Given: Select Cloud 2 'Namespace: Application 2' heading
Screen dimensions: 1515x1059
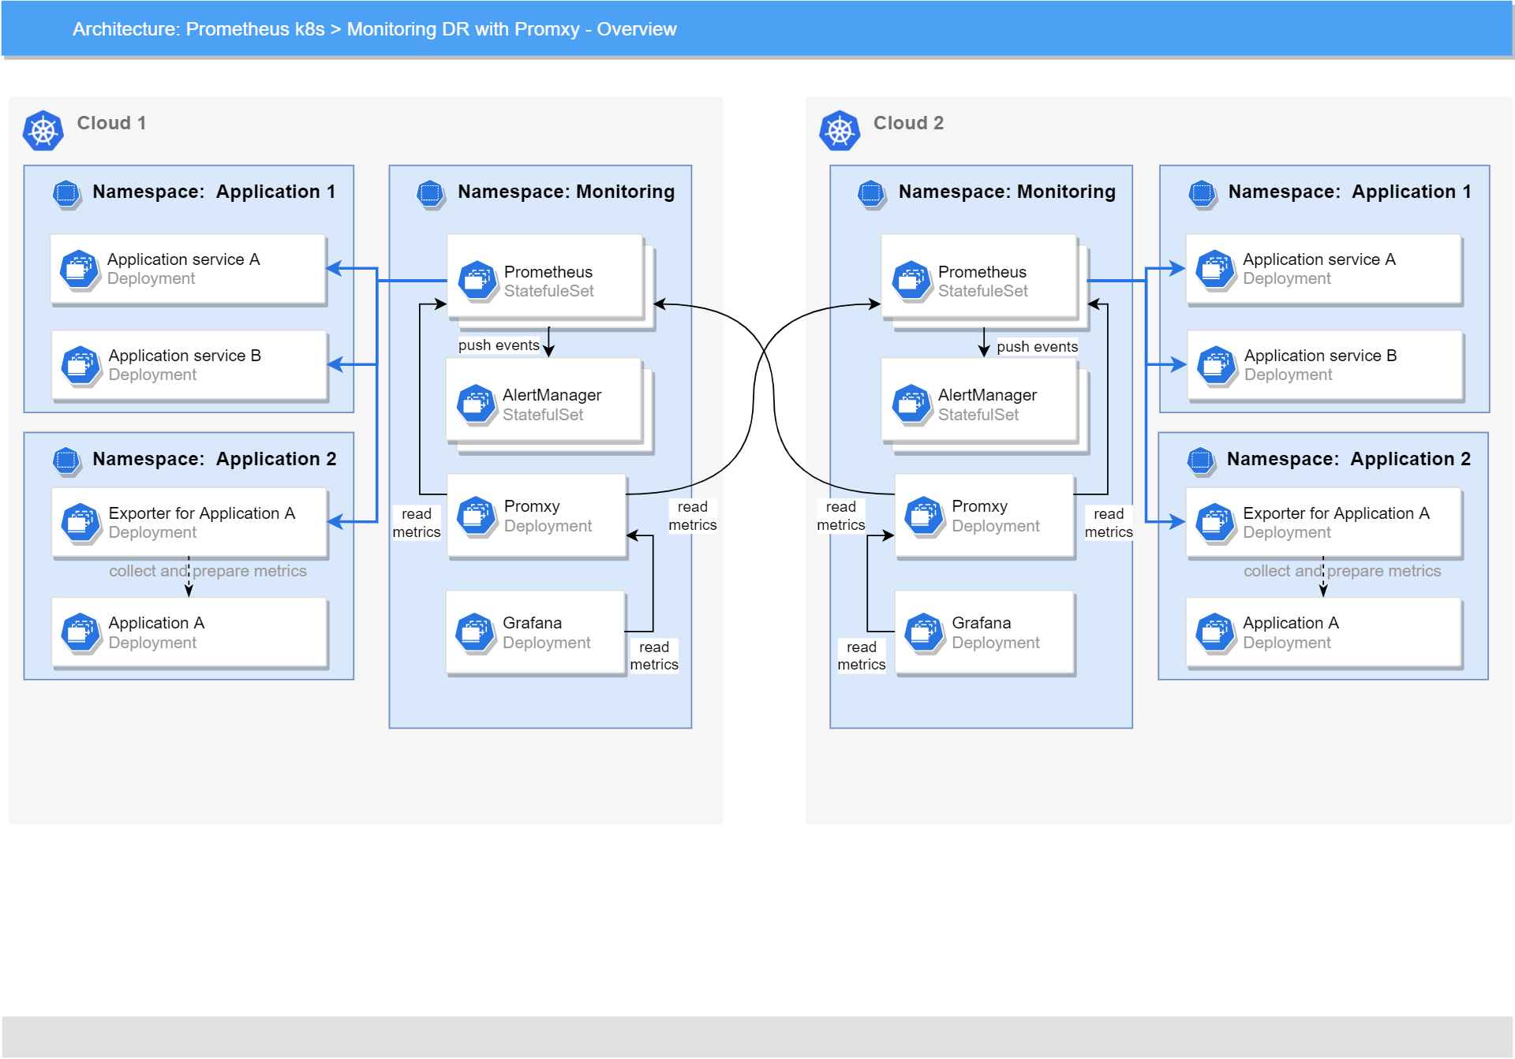Looking at the screenshot, I should [1349, 459].
